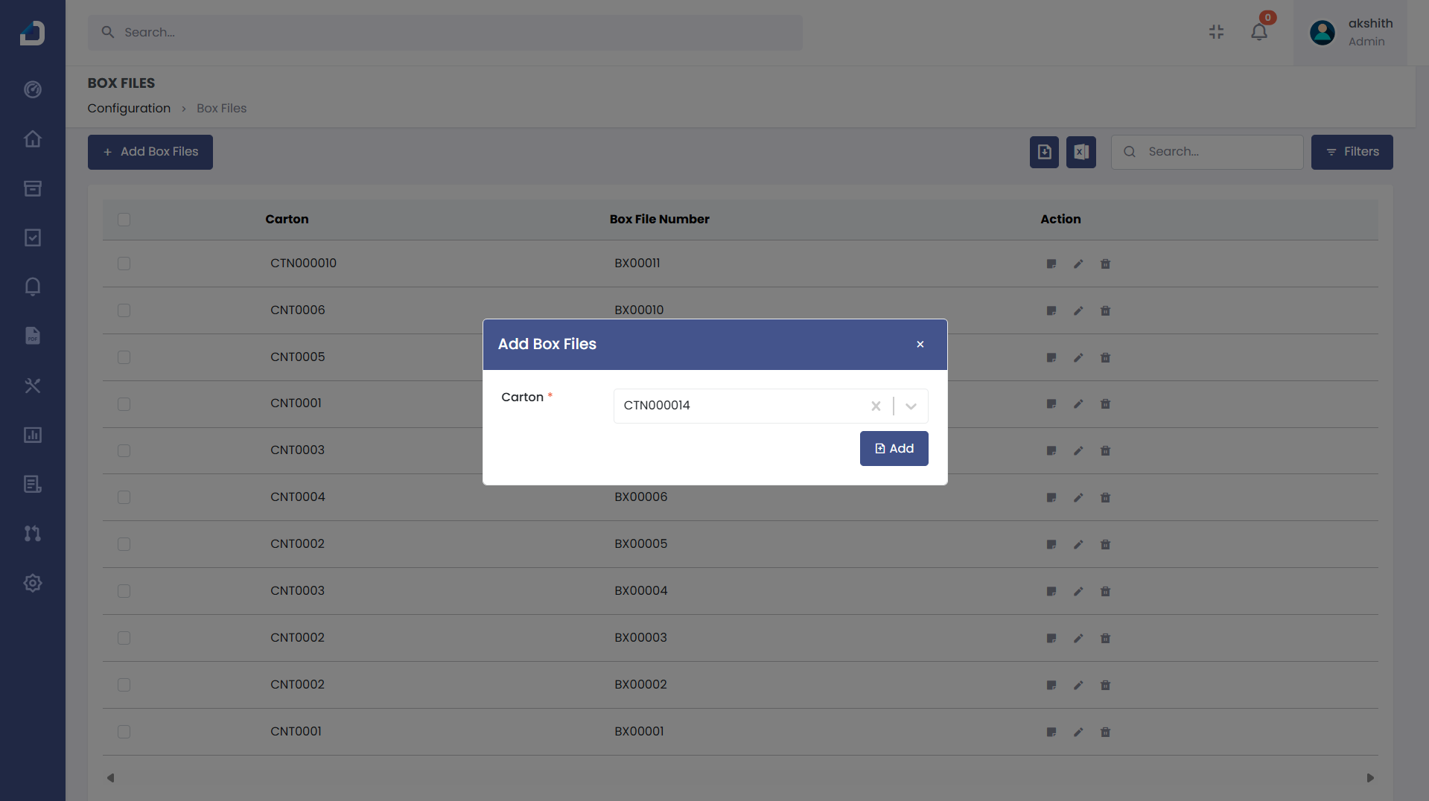Check the BX00005 row checkbox
The image size is (1429, 801).
[x=124, y=544]
